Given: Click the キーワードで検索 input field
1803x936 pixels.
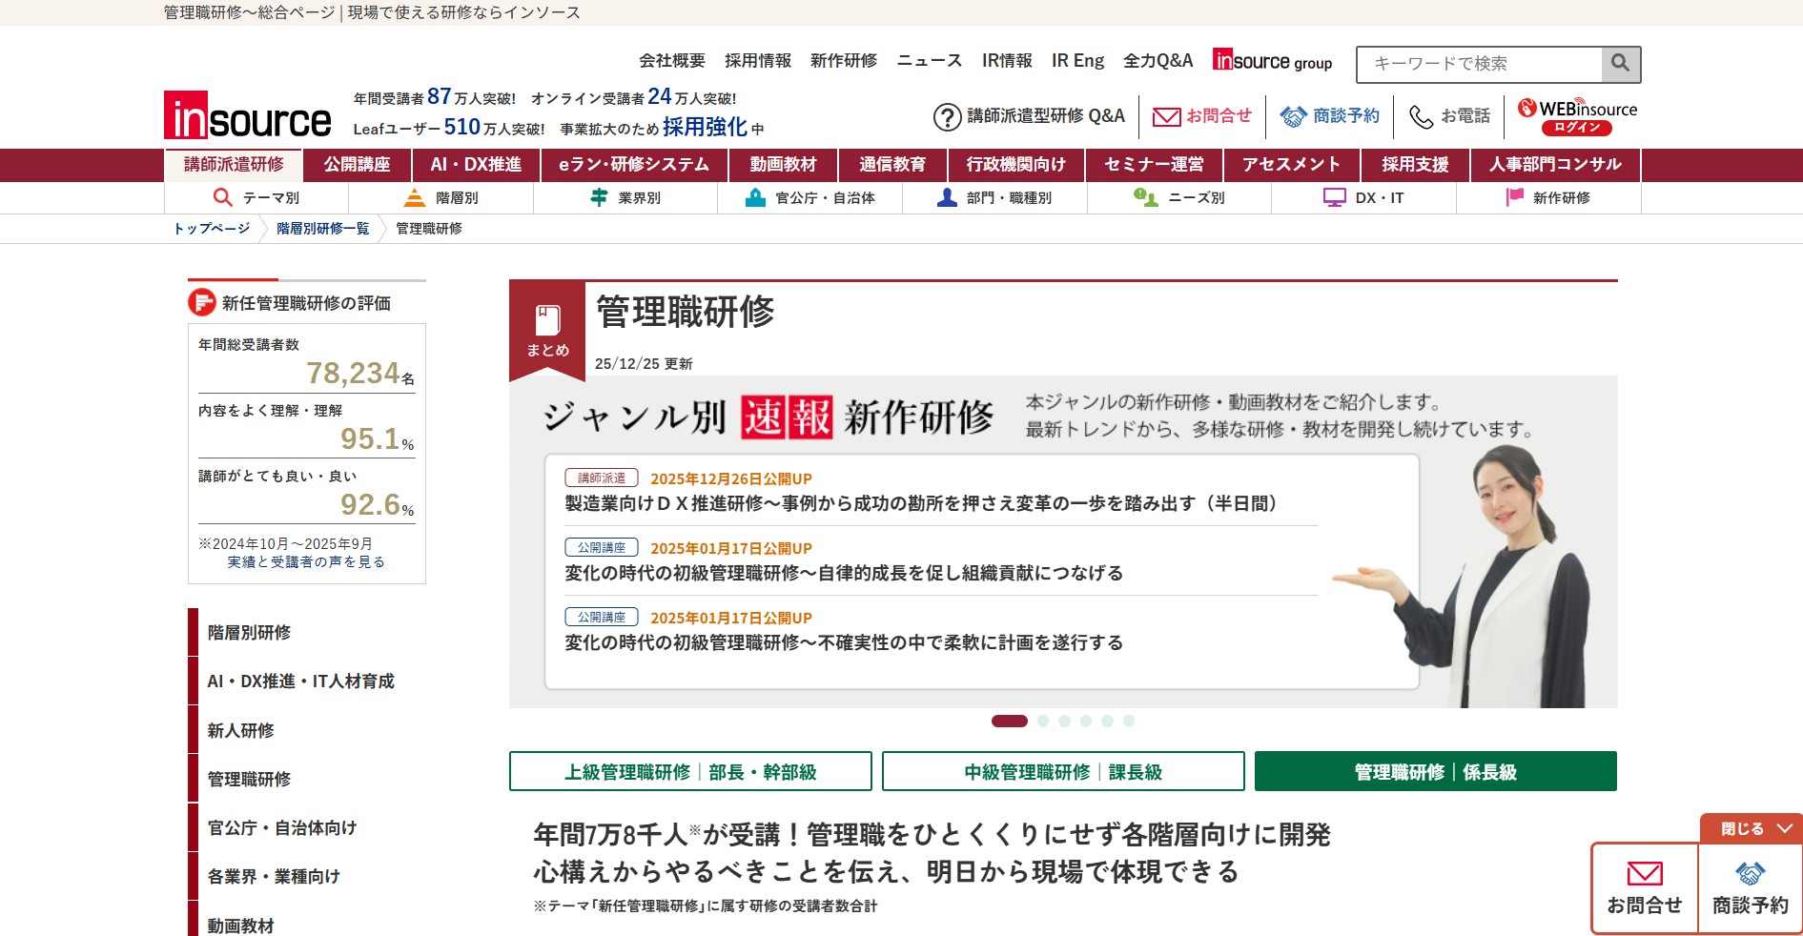Looking at the screenshot, I should coord(1478,64).
